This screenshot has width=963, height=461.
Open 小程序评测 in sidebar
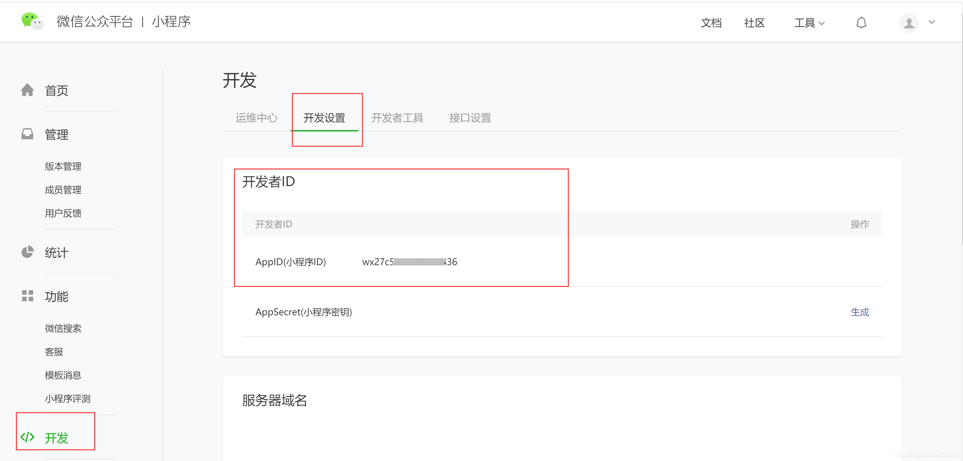(x=67, y=399)
